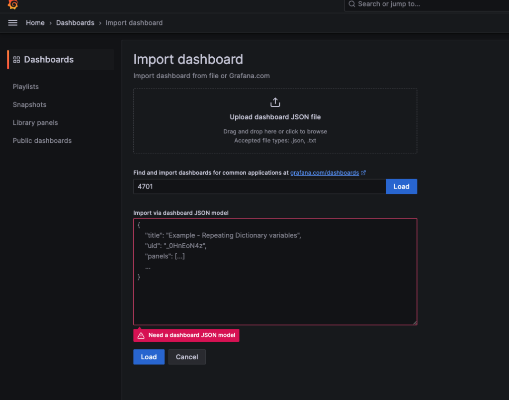Click Drag and drop here or click to browse
Viewport: 509px width, 400px height.
coord(275,132)
